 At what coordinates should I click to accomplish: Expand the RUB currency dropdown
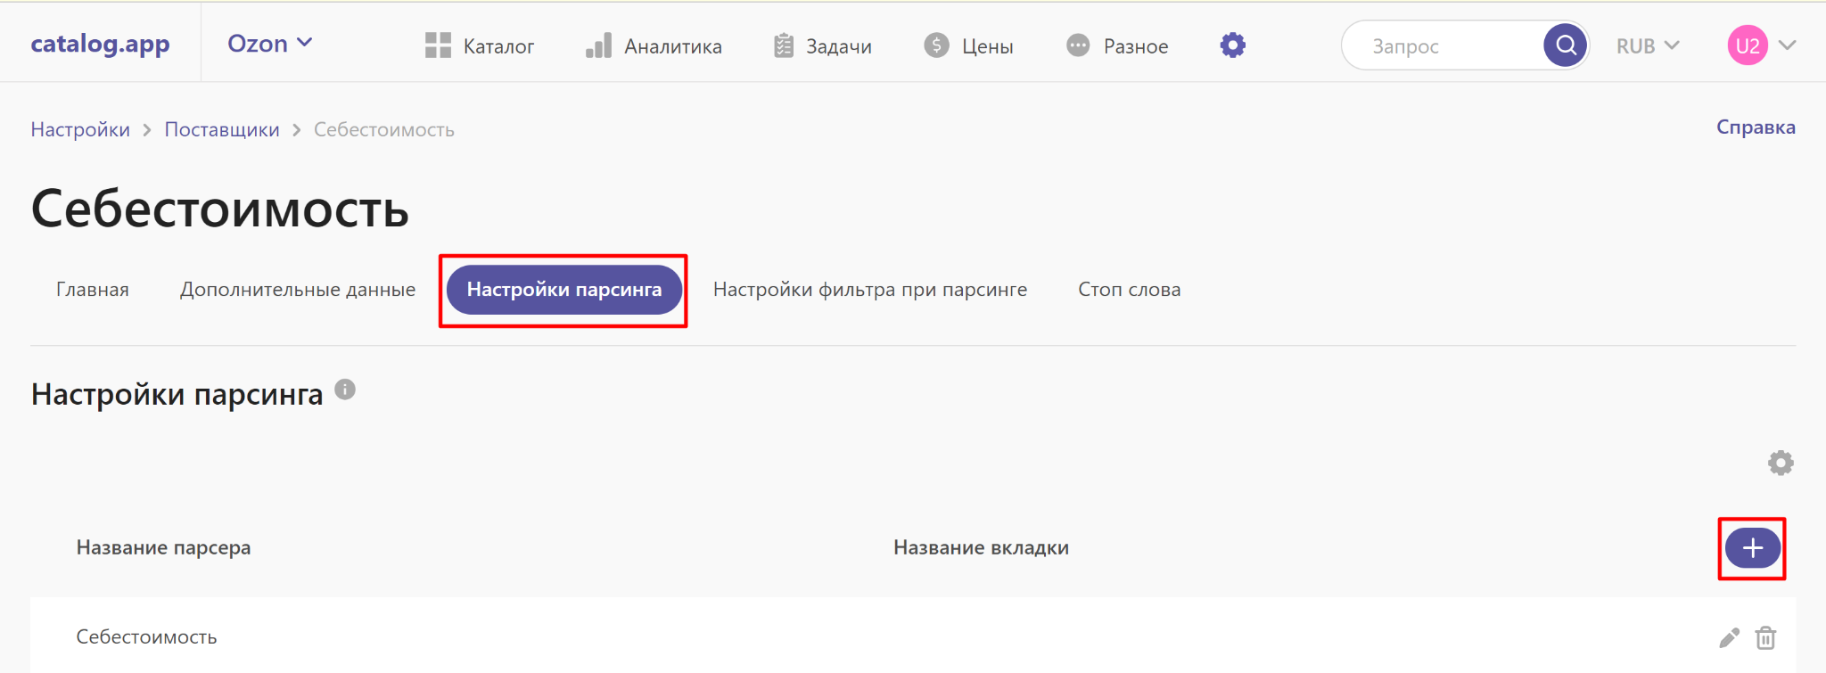coord(1647,45)
